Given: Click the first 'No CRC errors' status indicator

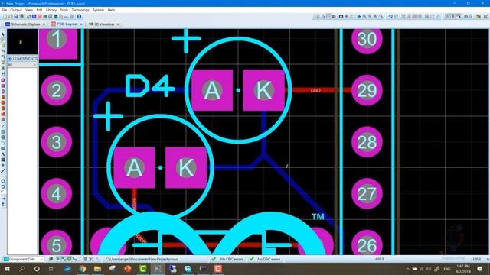Looking at the screenshot, I should pos(228,259).
